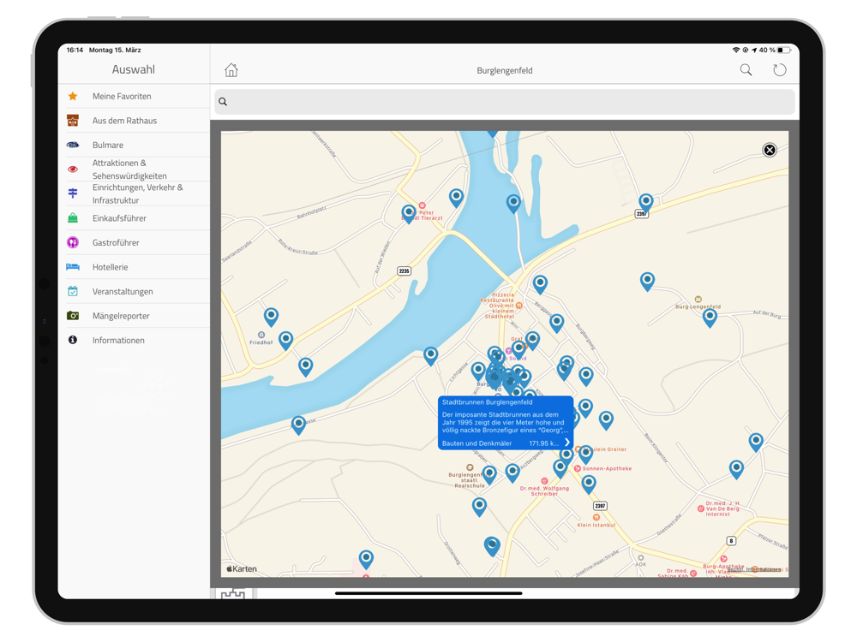Click the Veranstaltungen calendar icon
857x642 pixels.
coord(73,291)
